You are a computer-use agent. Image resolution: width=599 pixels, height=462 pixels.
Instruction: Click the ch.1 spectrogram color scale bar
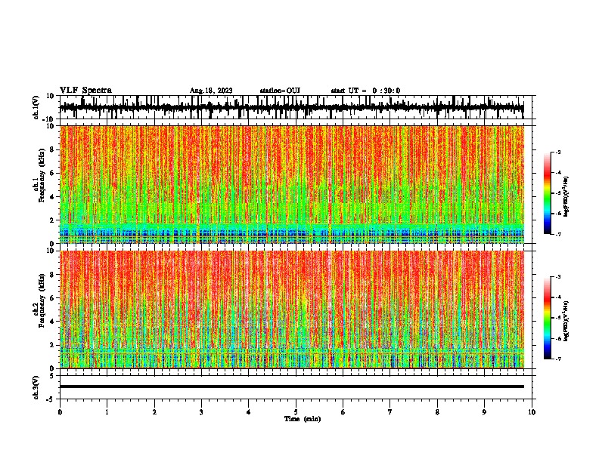point(548,193)
